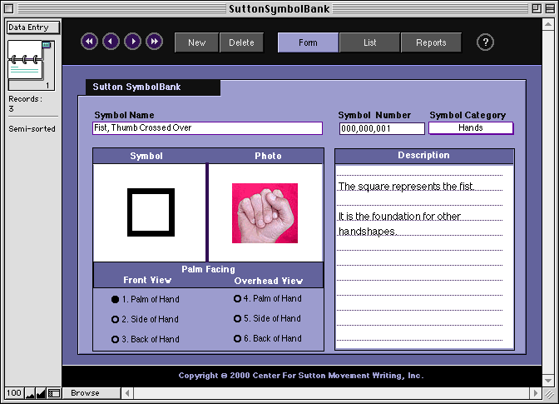Click the Sutton SymbolBank tab header

pos(153,87)
